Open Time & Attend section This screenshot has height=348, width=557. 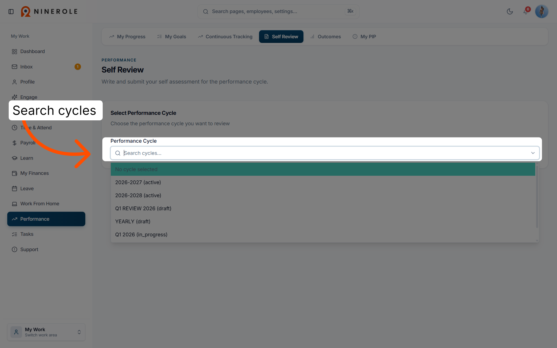click(46, 128)
